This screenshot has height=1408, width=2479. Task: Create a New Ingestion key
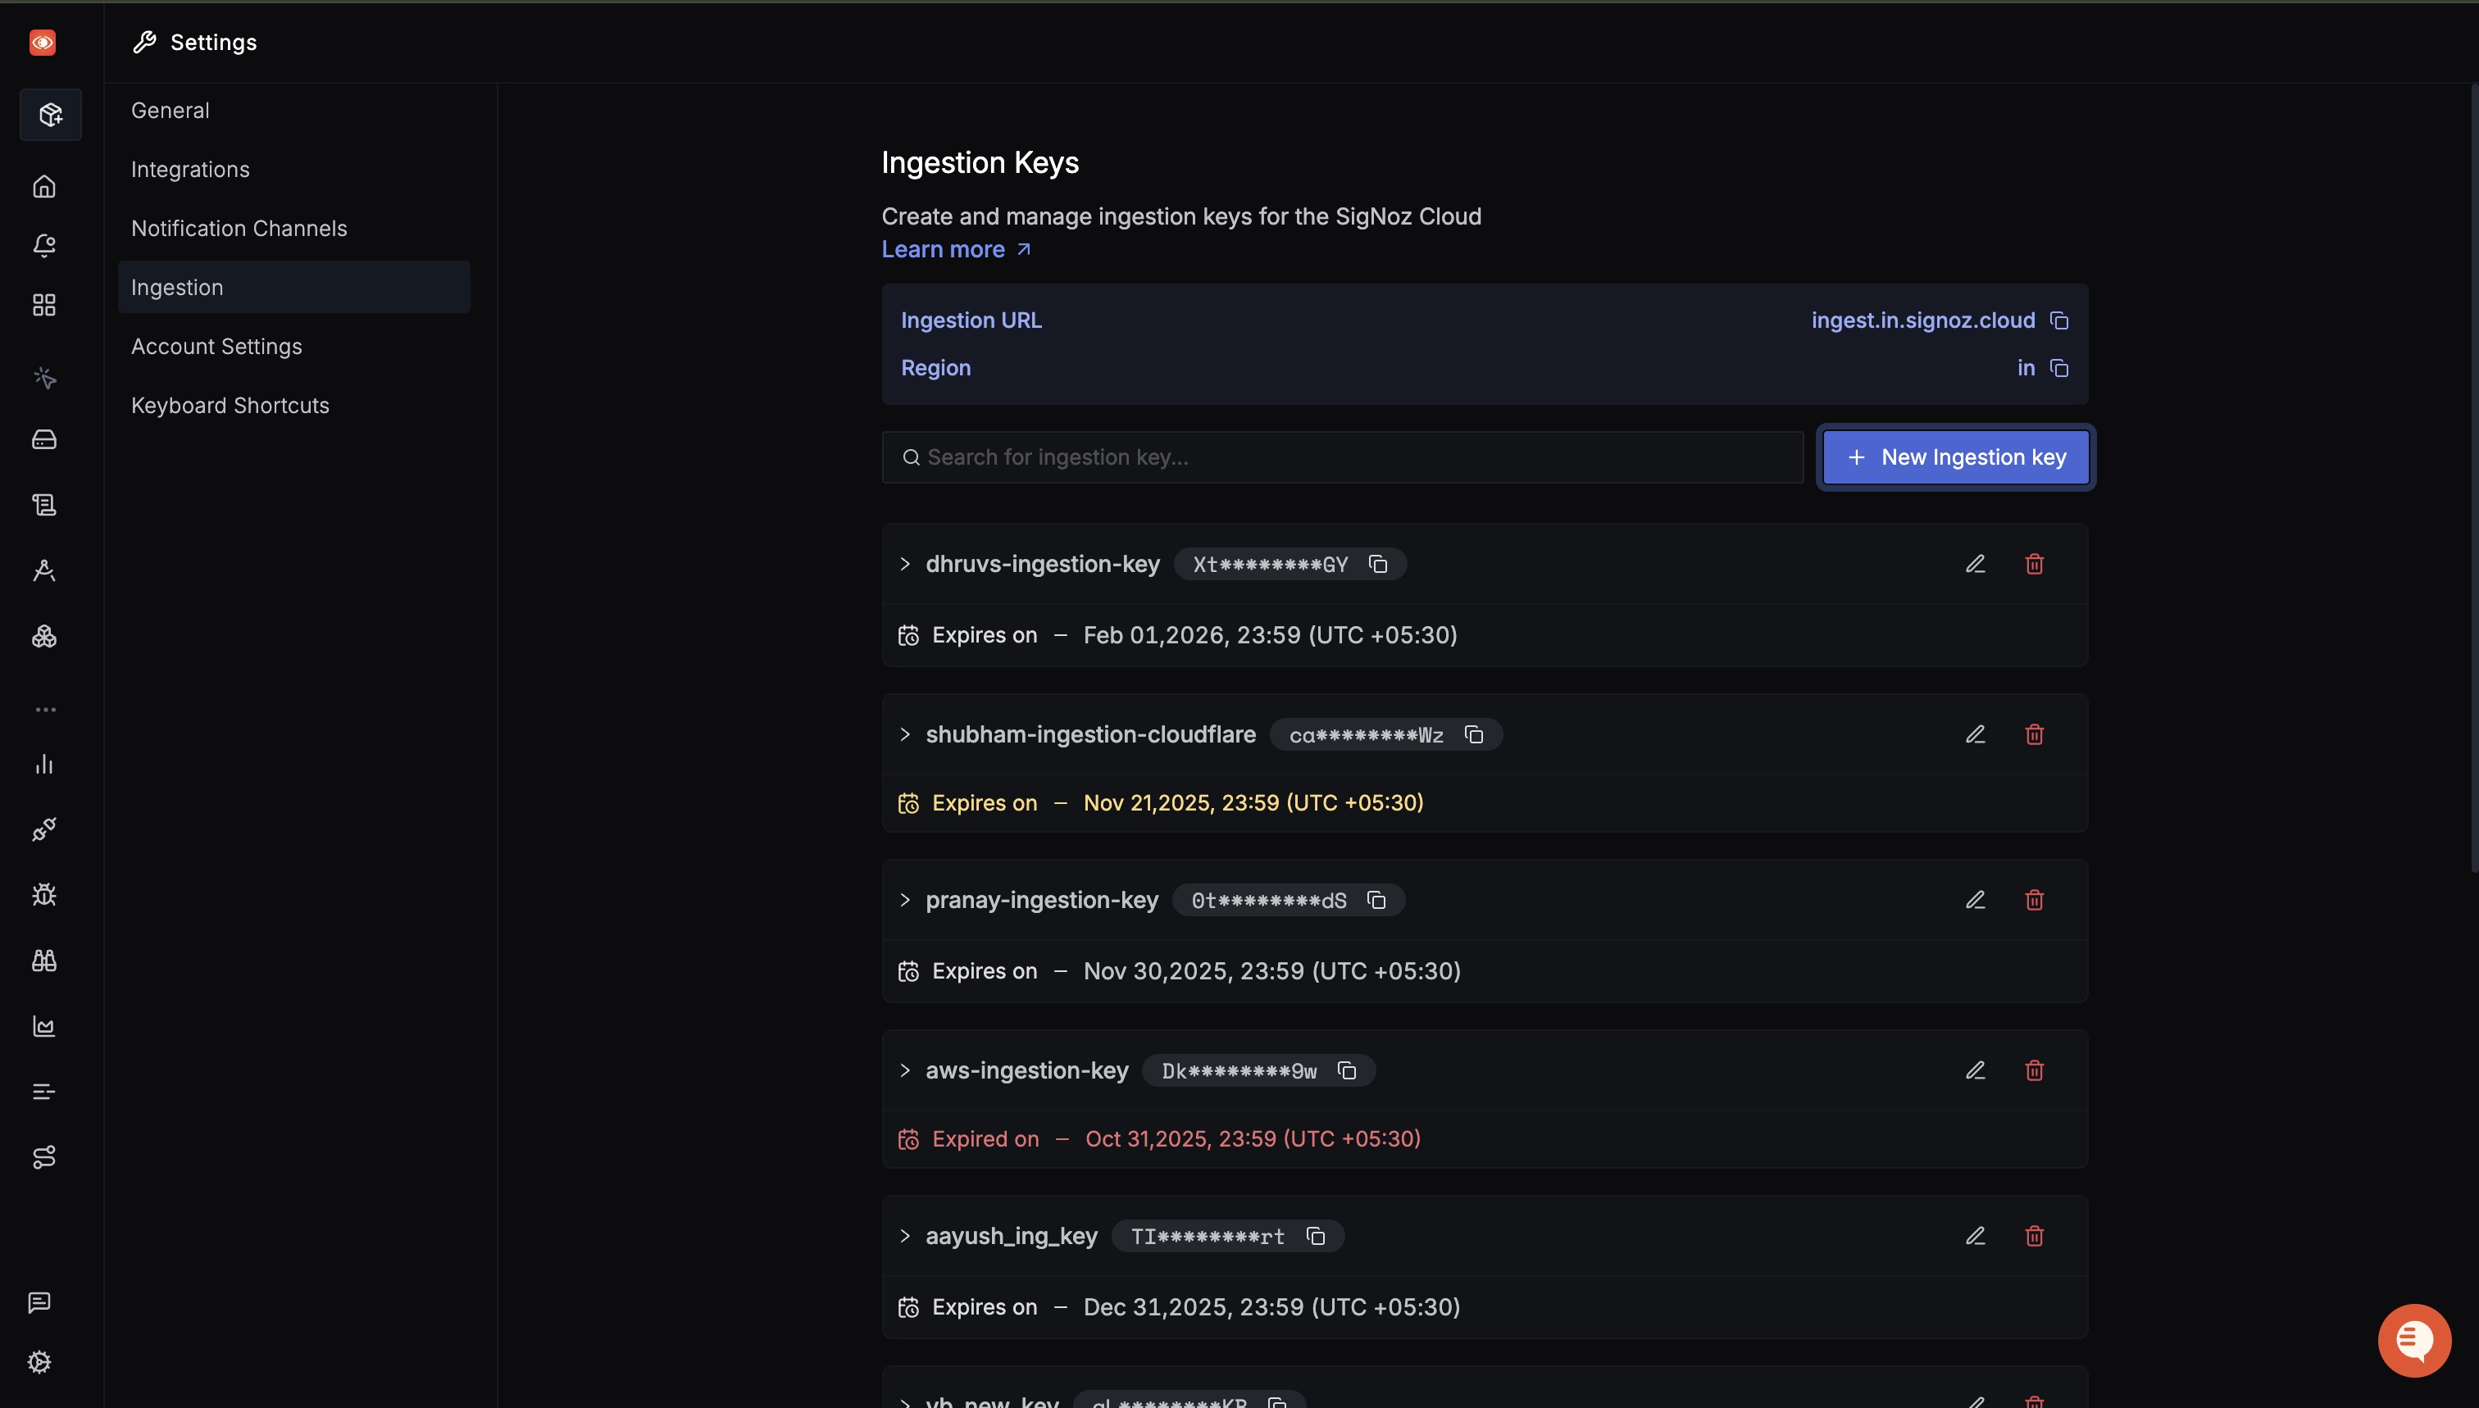point(1954,456)
